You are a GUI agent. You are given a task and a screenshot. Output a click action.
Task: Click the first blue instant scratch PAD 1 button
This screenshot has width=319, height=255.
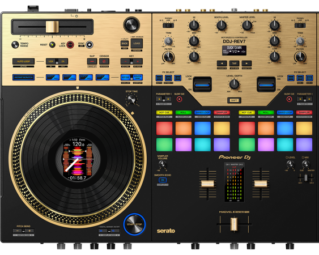53,77
